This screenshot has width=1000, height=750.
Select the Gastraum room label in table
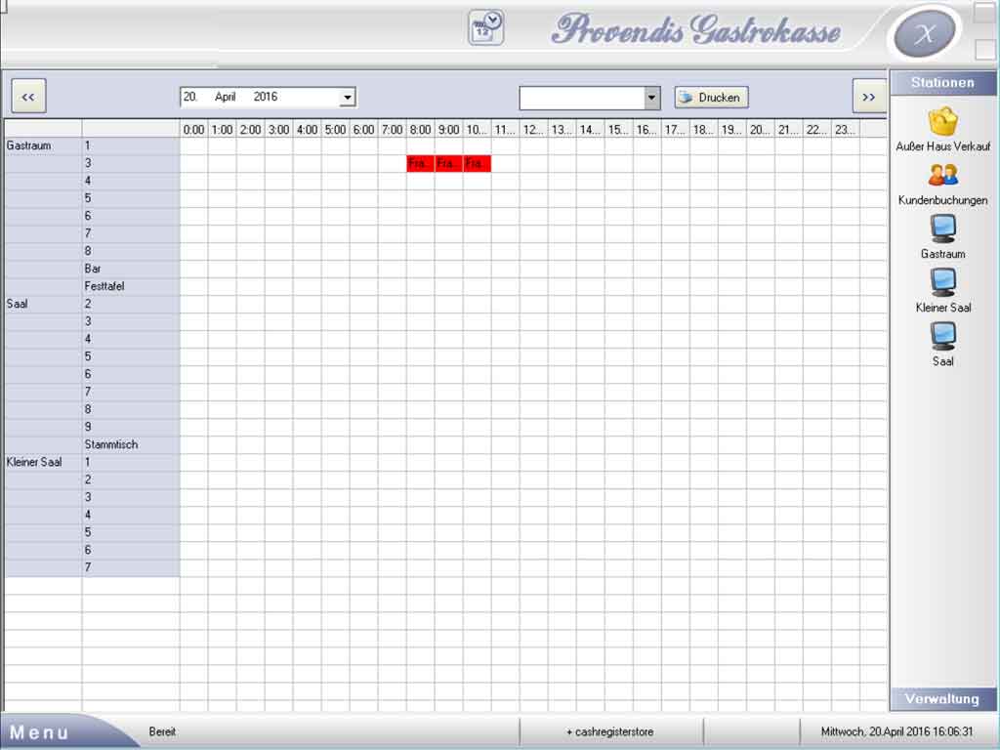pyautogui.click(x=28, y=146)
